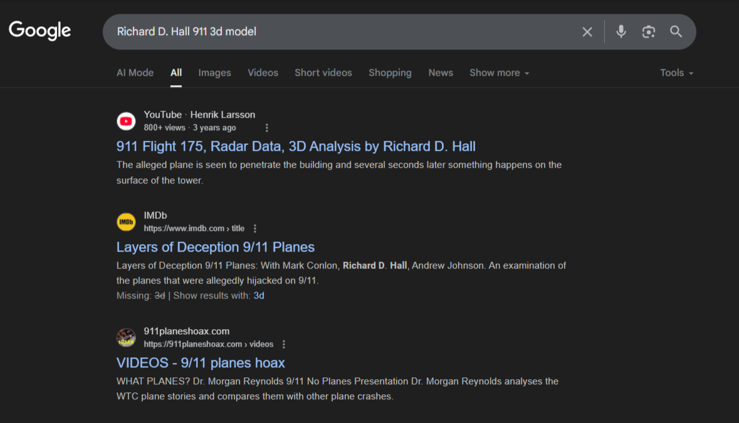
Task: Open Layers of Deception 9/11 Planes link
Action: [x=216, y=247]
